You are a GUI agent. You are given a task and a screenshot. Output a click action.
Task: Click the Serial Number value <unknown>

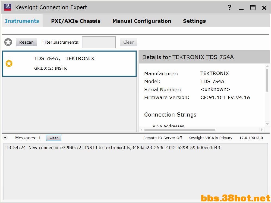click(x=215, y=89)
